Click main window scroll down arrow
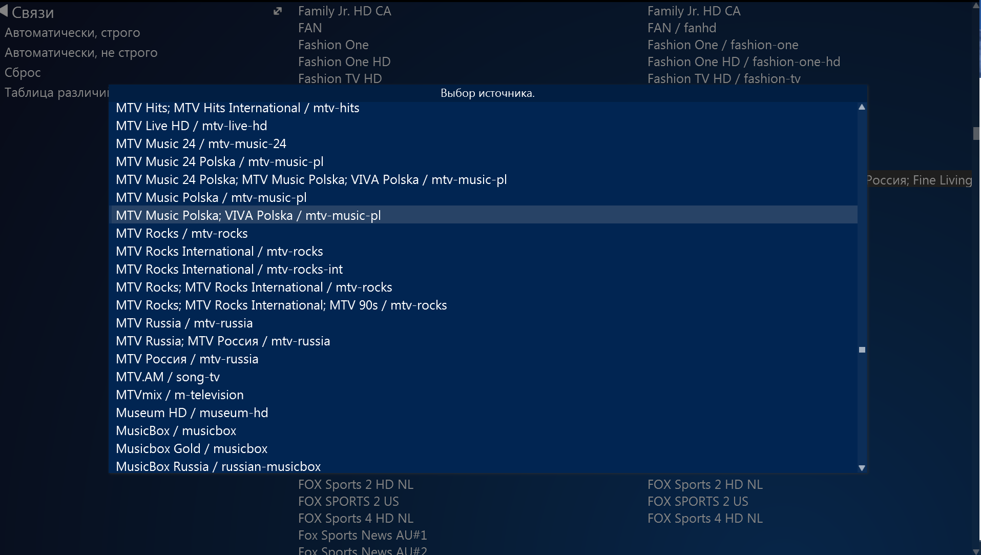 976,551
